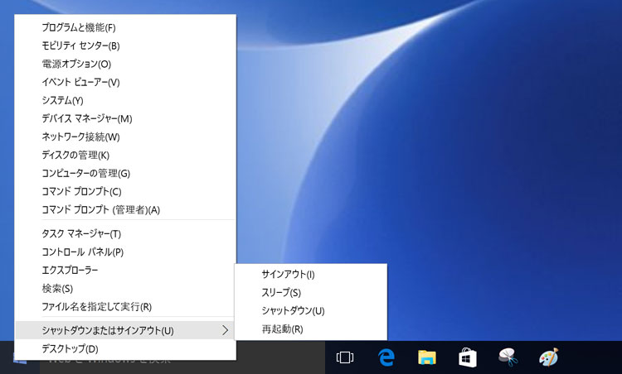Open File Explorer taskbar icon
This screenshot has height=374, width=622.
pyautogui.click(x=427, y=357)
